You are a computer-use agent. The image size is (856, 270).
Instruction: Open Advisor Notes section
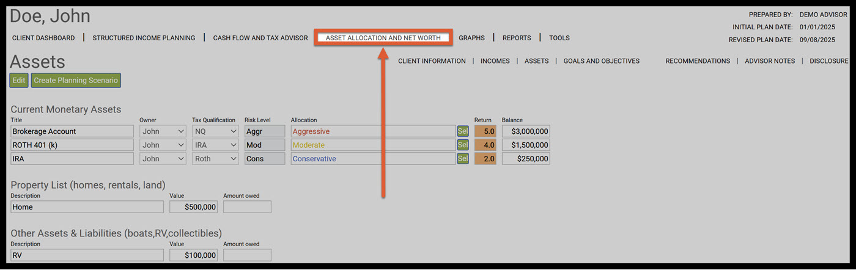click(770, 61)
